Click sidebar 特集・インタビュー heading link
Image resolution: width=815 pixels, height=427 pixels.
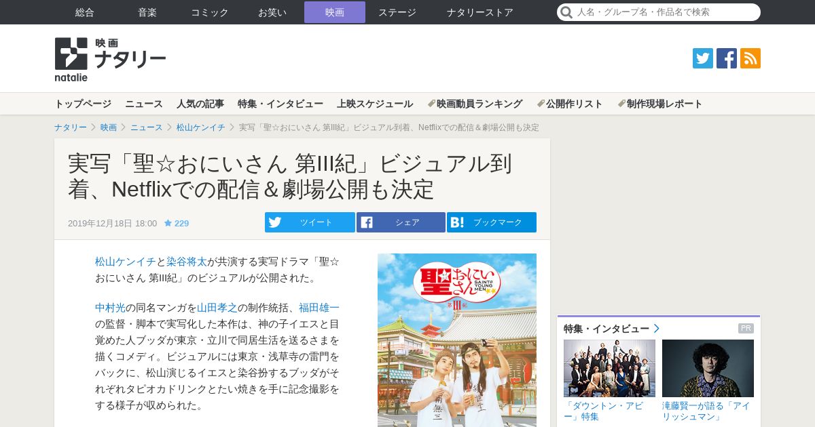611,329
